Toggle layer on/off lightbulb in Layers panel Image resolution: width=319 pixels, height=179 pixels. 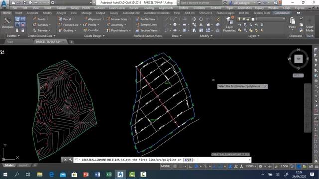click(239, 19)
